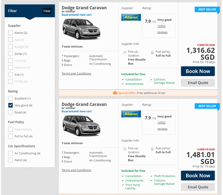Click checkmark beside Theft Protection
Image resolution: width=223 pixels, height=195 pixels.
point(151,176)
